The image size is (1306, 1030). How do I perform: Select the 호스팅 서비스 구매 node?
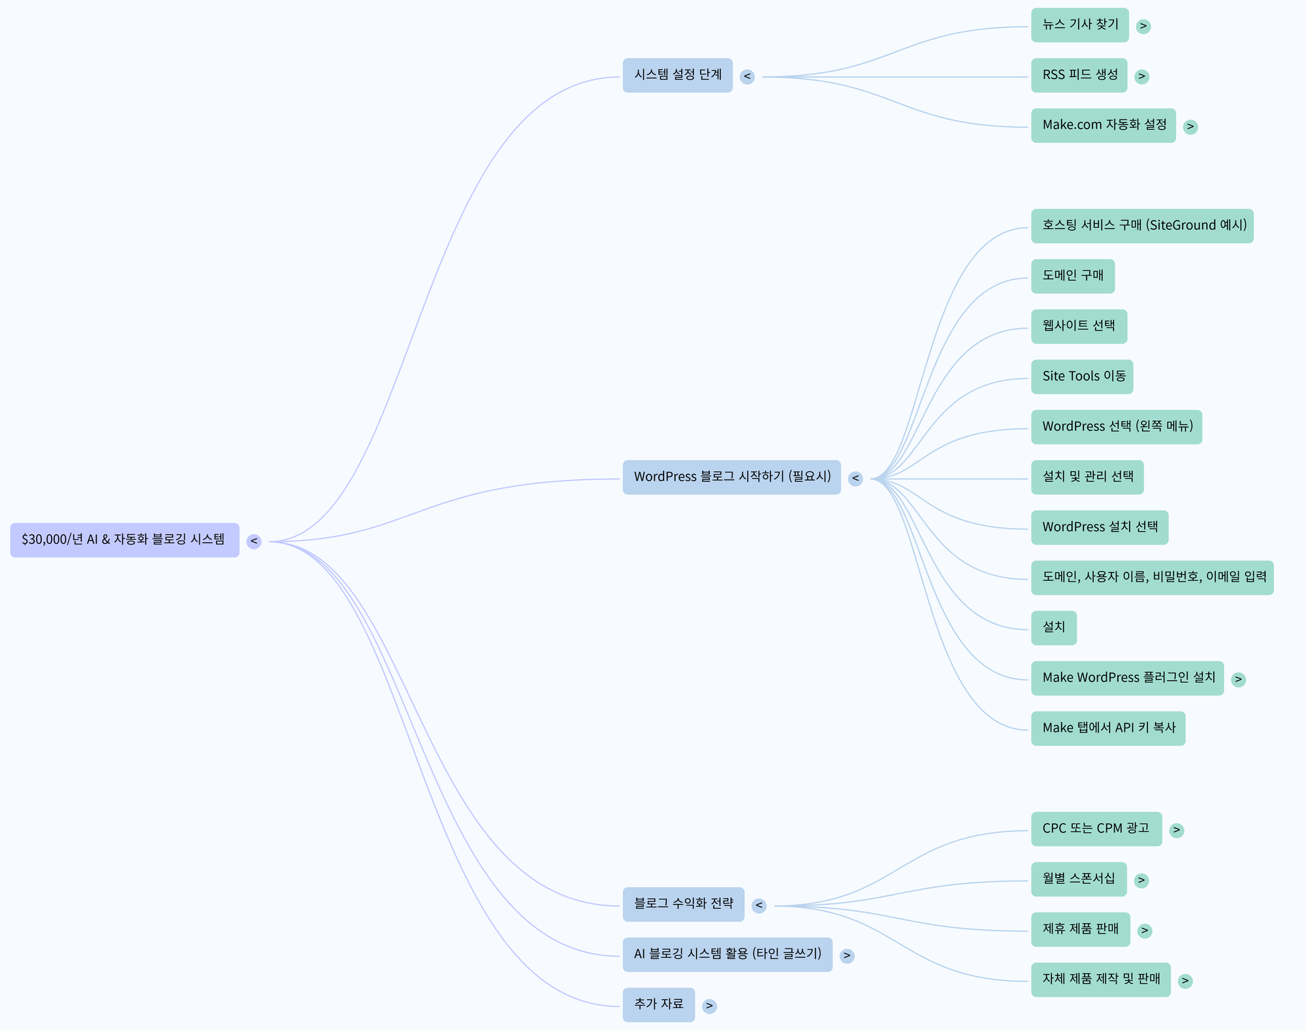click(x=1142, y=226)
